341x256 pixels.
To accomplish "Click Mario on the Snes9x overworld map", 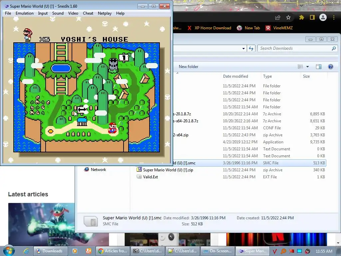I will (113, 128).
